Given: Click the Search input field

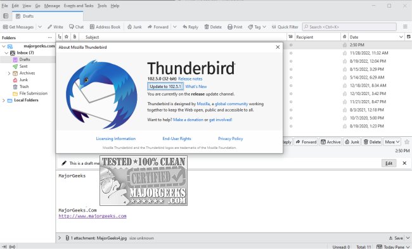Looking at the screenshot, I should 349,27.
